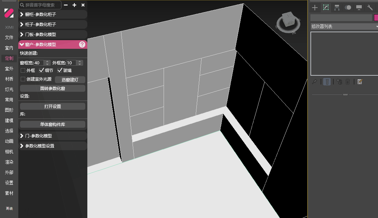The image size is (378, 218).
Task: Expand 参数化模型设置 section
Action: [x=53, y=146]
